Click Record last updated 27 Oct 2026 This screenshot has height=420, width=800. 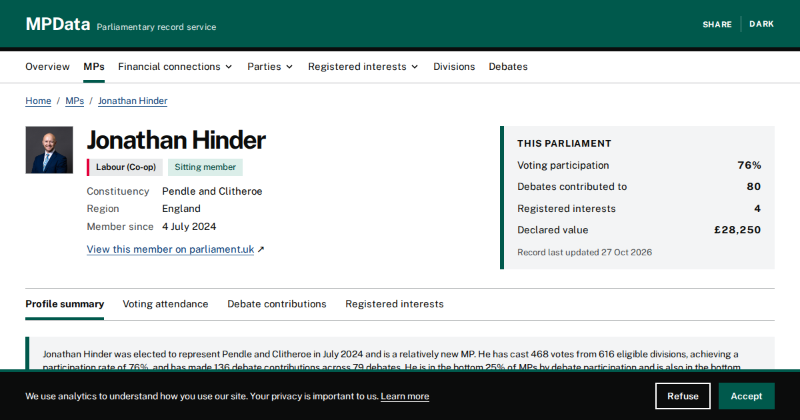pos(585,253)
